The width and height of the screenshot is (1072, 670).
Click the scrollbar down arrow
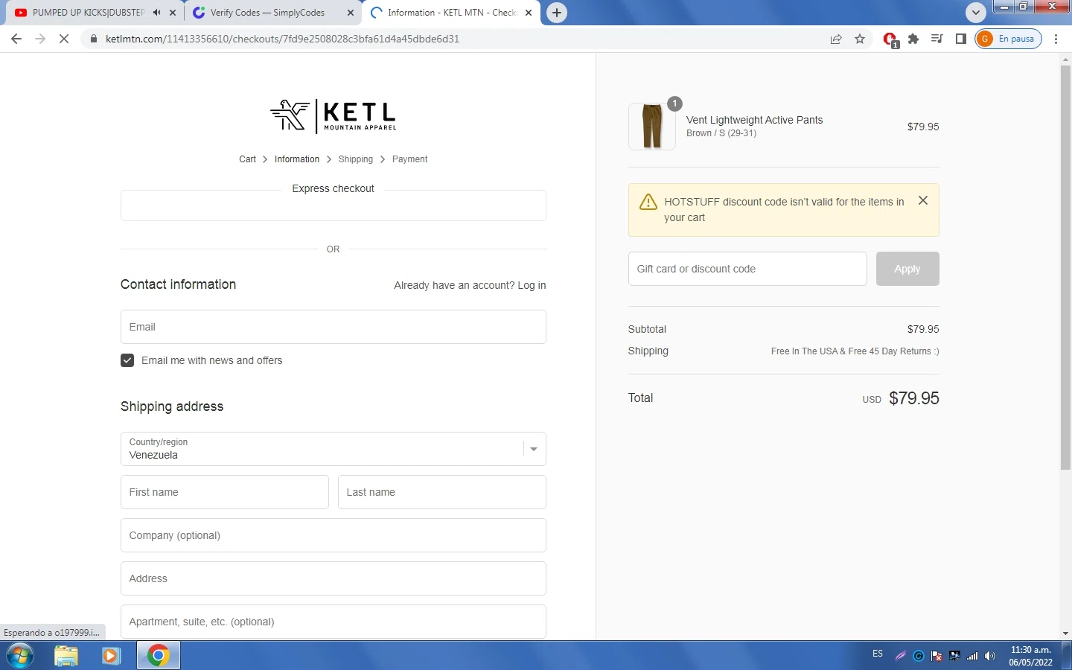pos(1065,634)
